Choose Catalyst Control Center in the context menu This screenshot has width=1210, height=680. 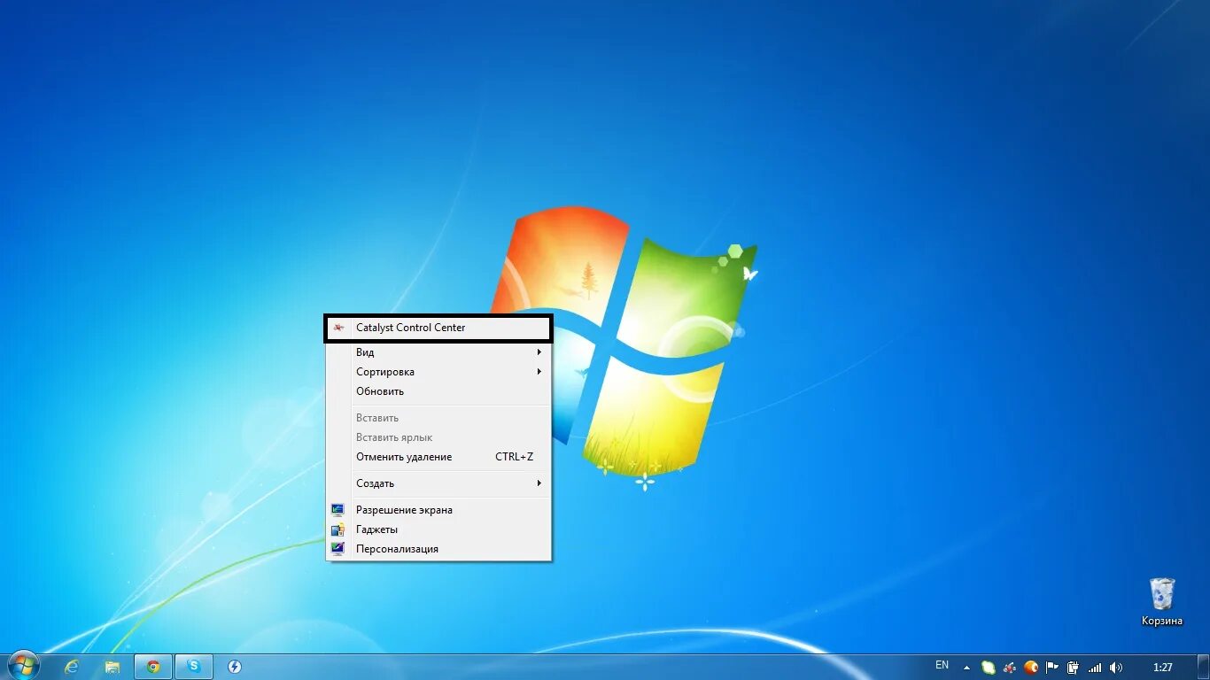(438, 328)
